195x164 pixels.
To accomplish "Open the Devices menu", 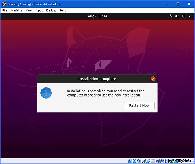I will [51, 10].
